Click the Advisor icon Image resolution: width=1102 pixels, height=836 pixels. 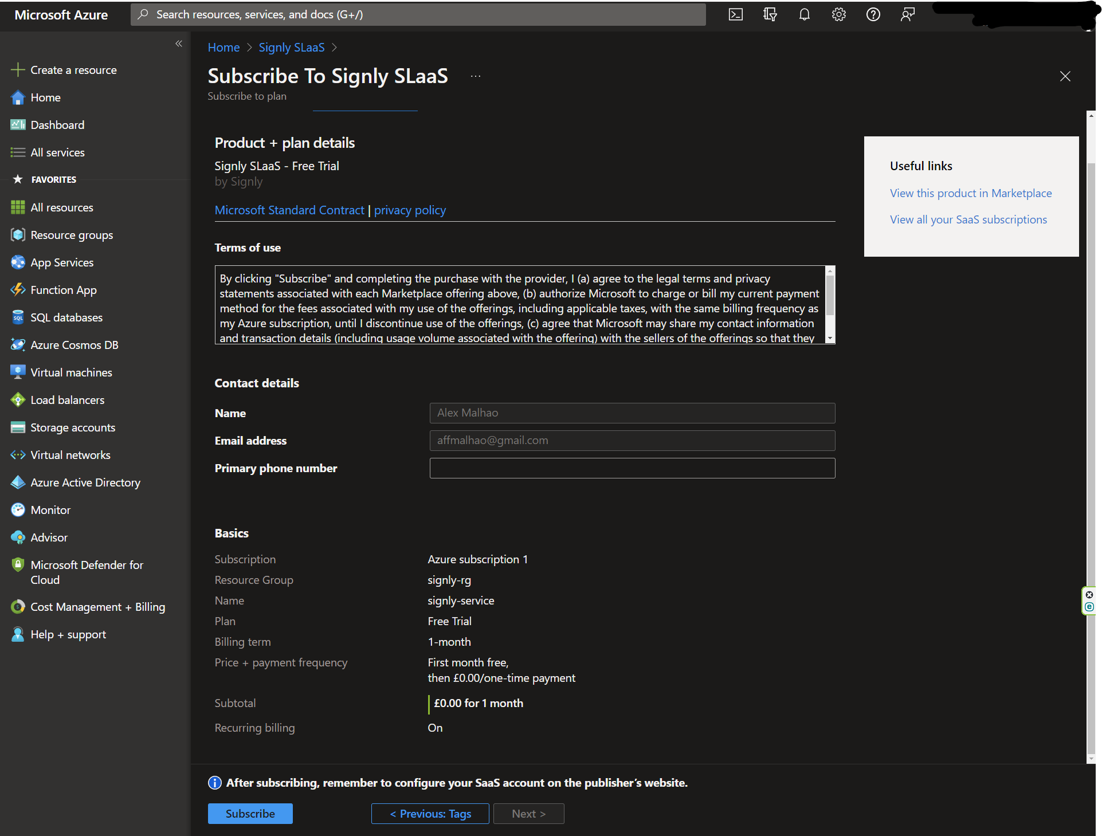18,537
